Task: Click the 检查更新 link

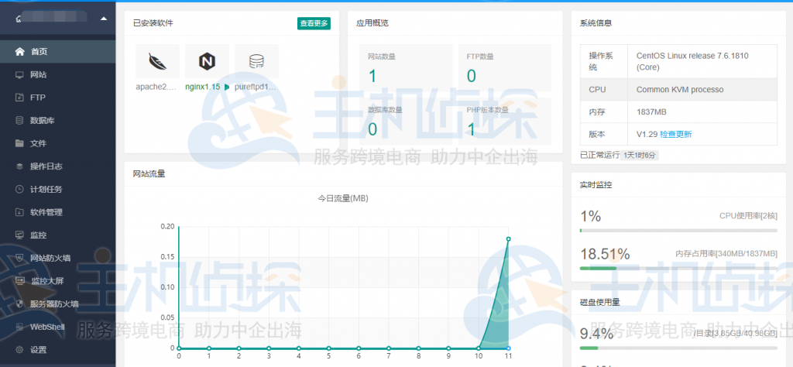Action: (x=675, y=134)
